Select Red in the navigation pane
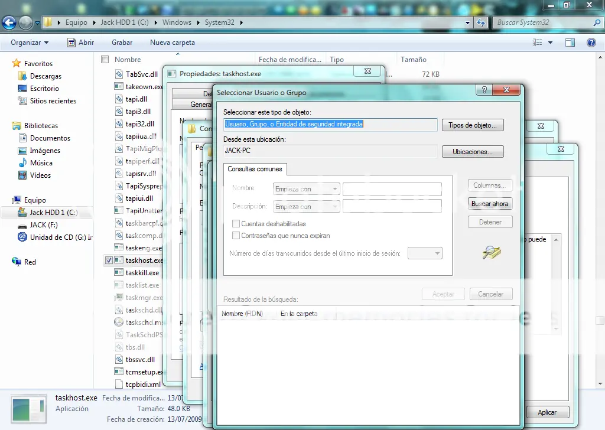Screen dimensions: 605x430 tap(30, 262)
